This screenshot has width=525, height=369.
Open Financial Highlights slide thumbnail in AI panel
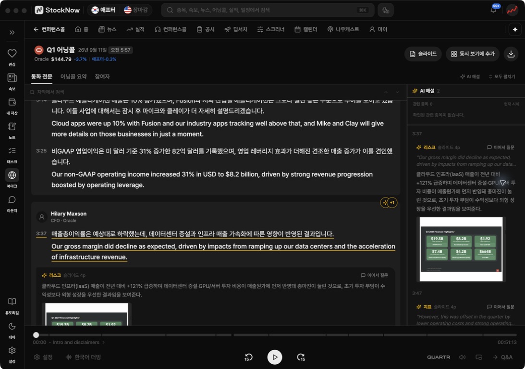tap(461, 249)
